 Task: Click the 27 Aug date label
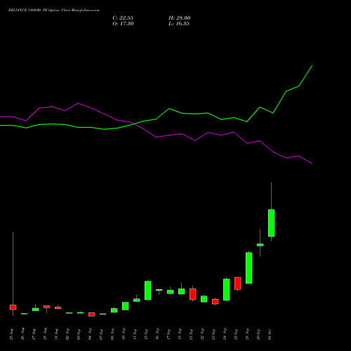(34, 334)
